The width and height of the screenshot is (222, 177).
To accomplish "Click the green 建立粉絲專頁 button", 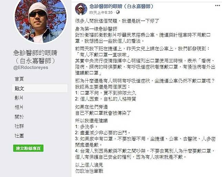I will pos(28,148).
